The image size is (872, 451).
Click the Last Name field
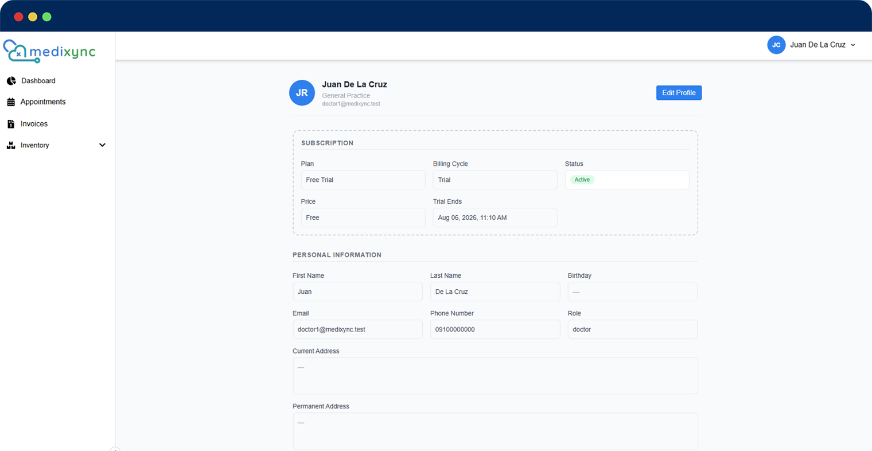tap(495, 291)
